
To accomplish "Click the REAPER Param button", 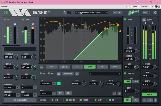I will coord(135,7).
